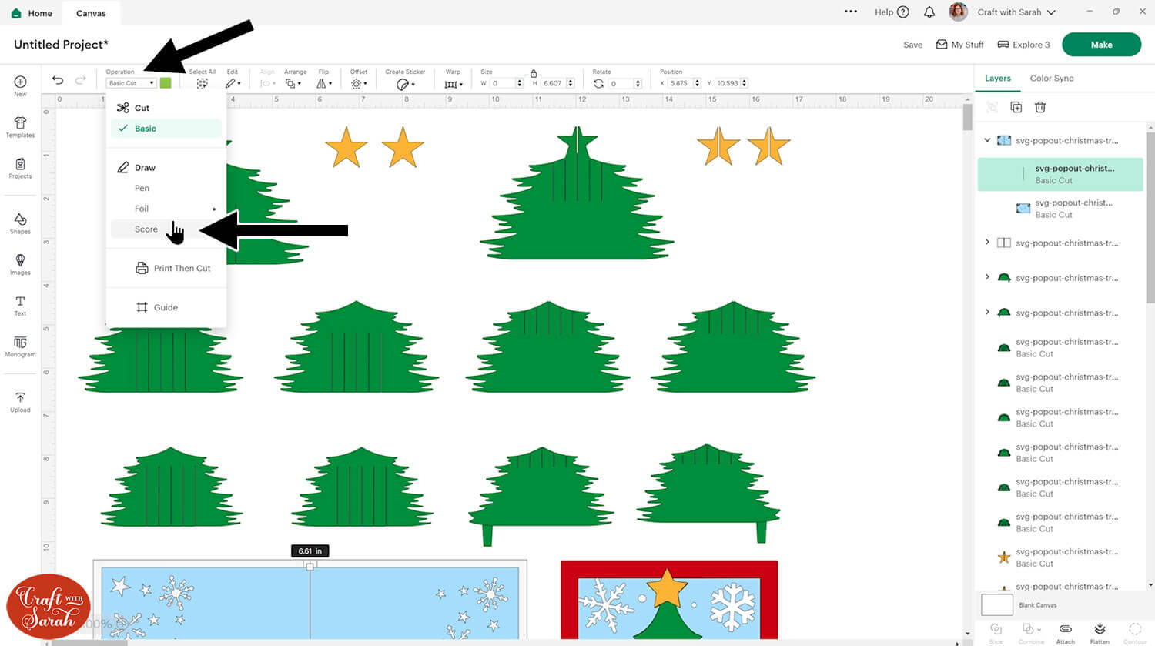Screen dimensions: 1155x646
Task: Select the highlighted svg-popout-christ Basic Cut layer
Action: pos(1060,174)
